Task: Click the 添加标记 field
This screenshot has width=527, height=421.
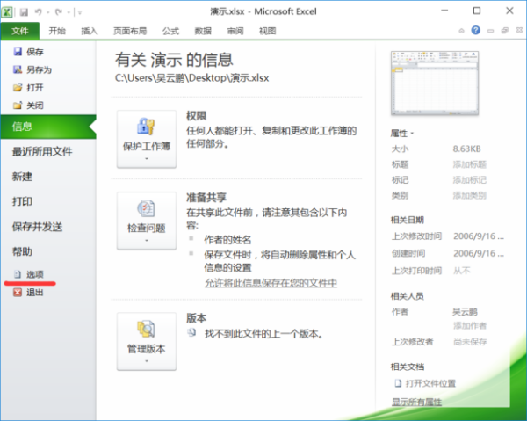Action: click(470, 180)
